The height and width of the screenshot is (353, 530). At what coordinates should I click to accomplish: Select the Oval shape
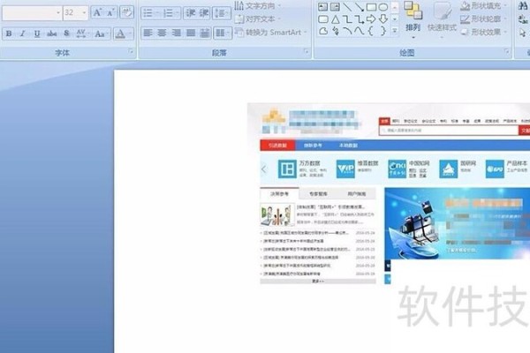(383, 7)
